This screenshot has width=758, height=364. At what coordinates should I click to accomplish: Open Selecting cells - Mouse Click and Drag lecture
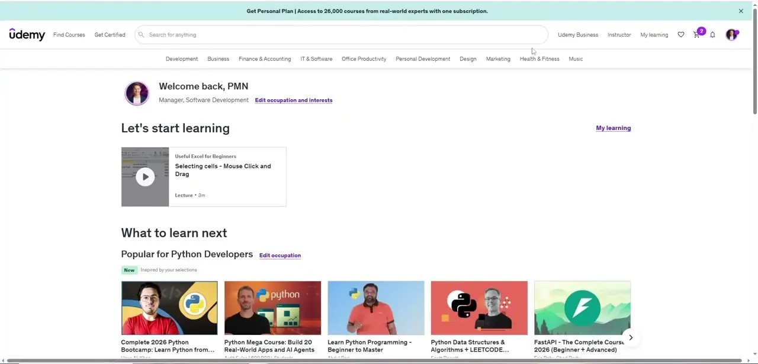pos(223,170)
